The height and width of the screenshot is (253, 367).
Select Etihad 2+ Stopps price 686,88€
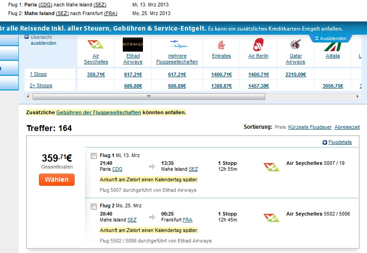tap(133, 86)
